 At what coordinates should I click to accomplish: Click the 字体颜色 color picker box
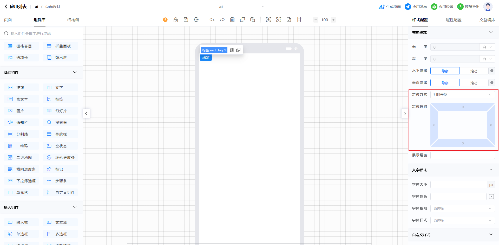coord(491,197)
